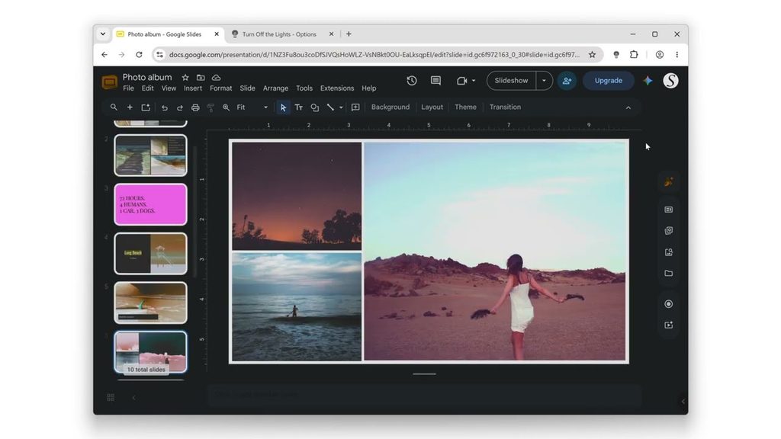
Task: Add new slide plus icon
Action: 130,107
